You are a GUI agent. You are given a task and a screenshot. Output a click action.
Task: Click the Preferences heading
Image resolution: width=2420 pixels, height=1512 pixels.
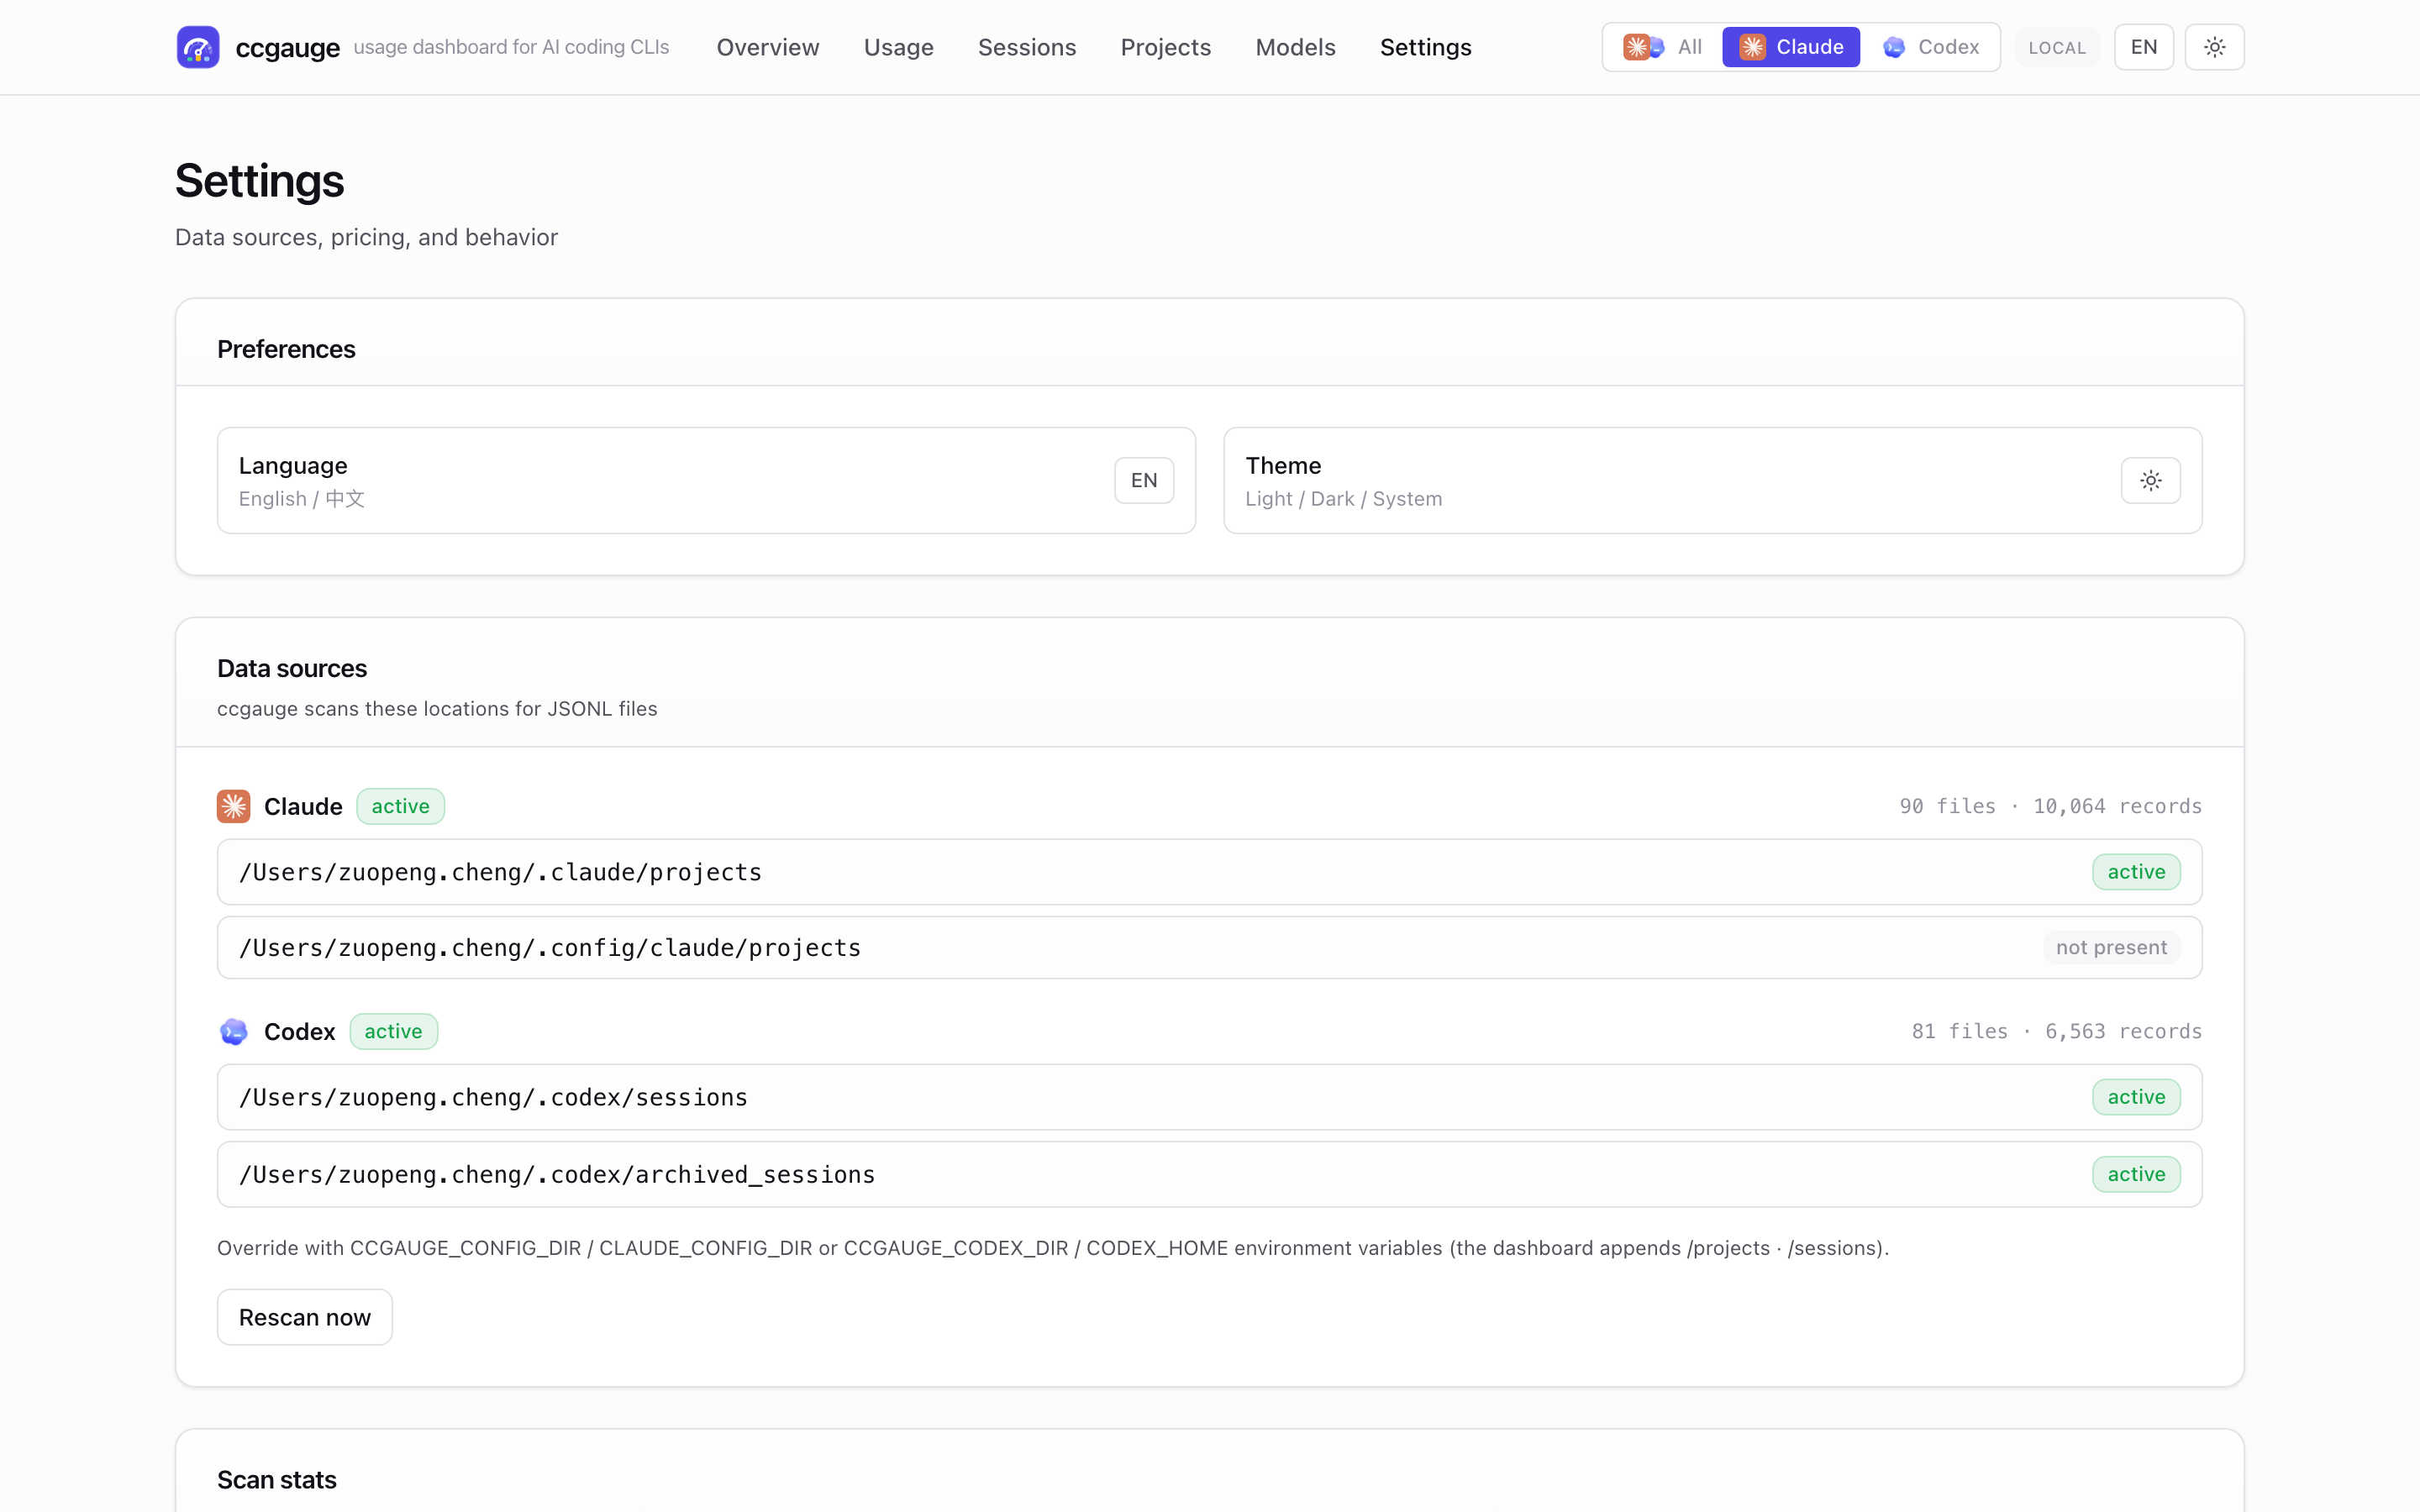tap(286, 349)
